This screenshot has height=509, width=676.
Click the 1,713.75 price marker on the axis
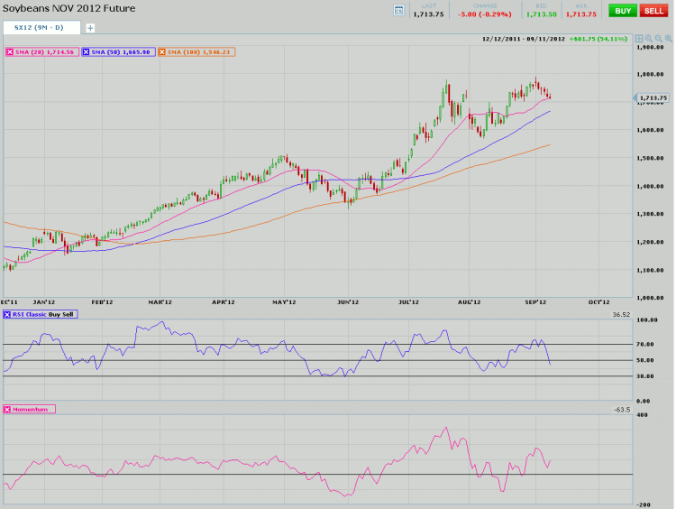pos(653,97)
